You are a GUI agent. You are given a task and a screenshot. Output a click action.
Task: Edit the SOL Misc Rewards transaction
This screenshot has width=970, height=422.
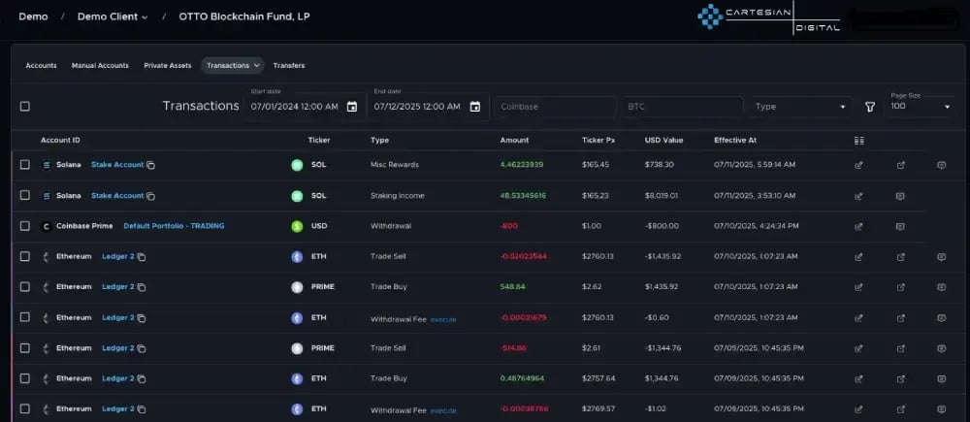click(x=858, y=165)
